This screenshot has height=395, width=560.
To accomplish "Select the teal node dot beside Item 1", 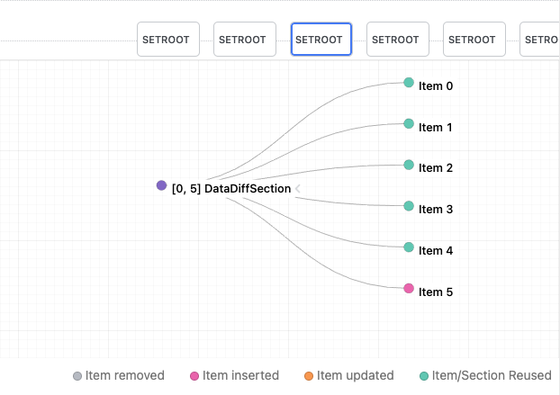I will (409, 124).
